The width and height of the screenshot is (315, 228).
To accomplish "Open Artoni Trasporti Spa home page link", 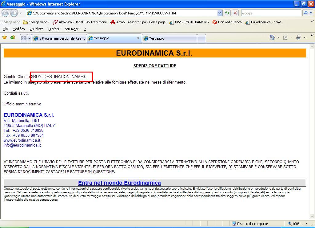I will click(x=138, y=22).
